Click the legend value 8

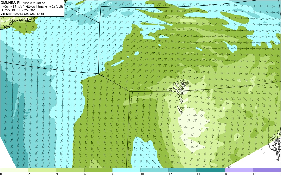113,174
